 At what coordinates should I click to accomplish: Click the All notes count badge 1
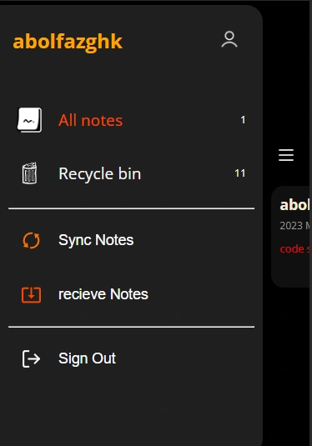pyautogui.click(x=243, y=120)
